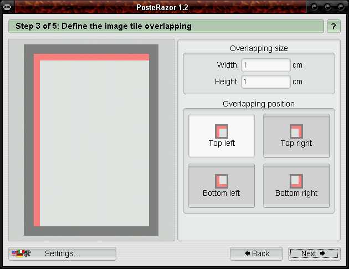Open help with the question mark button
Image resolution: width=349 pixels, height=269 pixels.
click(x=333, y=27)
